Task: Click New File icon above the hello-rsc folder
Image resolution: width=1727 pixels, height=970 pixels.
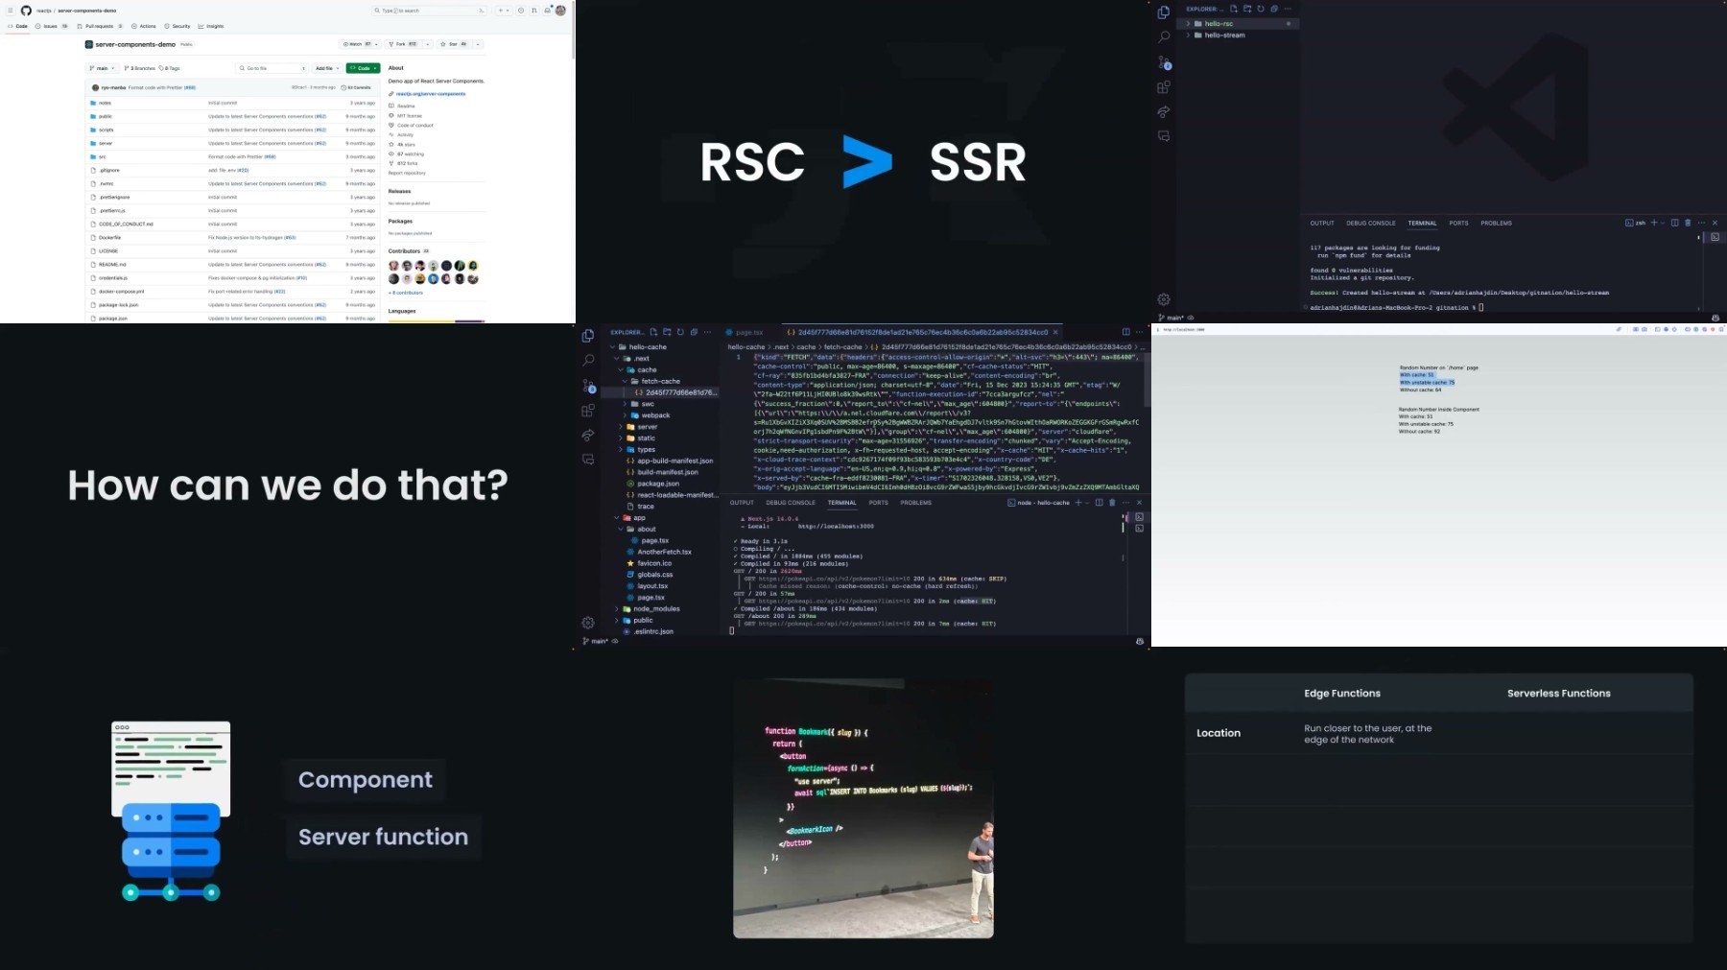Action: [x=1234, y=9]
